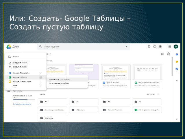Collapse the side panel chevron
This screenshot has height=139, width=185.
(x=177, y=119)
